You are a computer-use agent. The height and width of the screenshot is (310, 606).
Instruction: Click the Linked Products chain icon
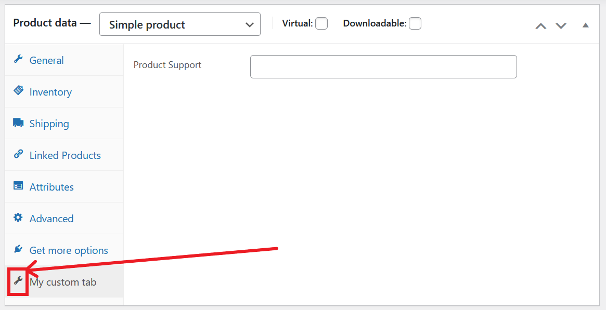(x=18, y=154)
